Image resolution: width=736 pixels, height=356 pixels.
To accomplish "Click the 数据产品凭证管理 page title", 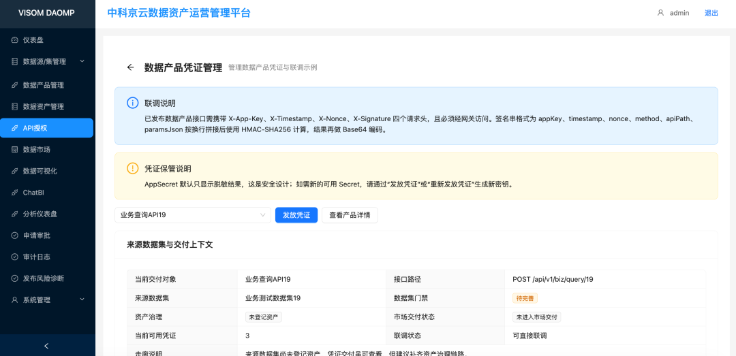I will [x=183, y=67].
